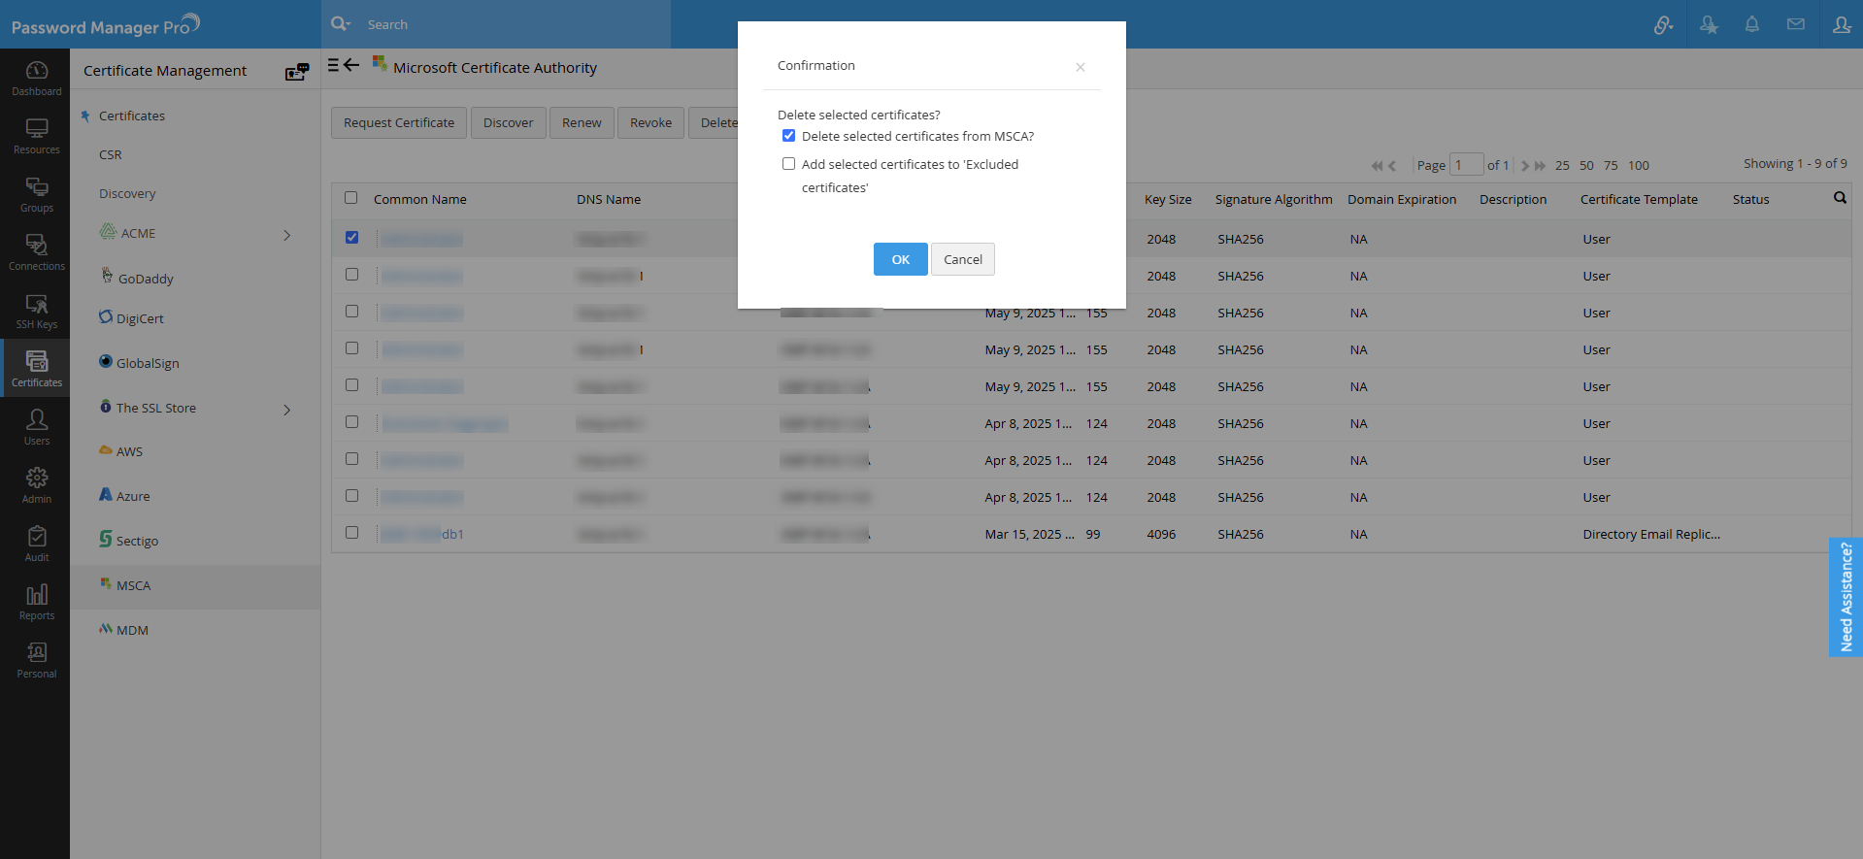Click the table search magnifier icon
Viewport: 1863px width, 859px height.
(1840, 198)
